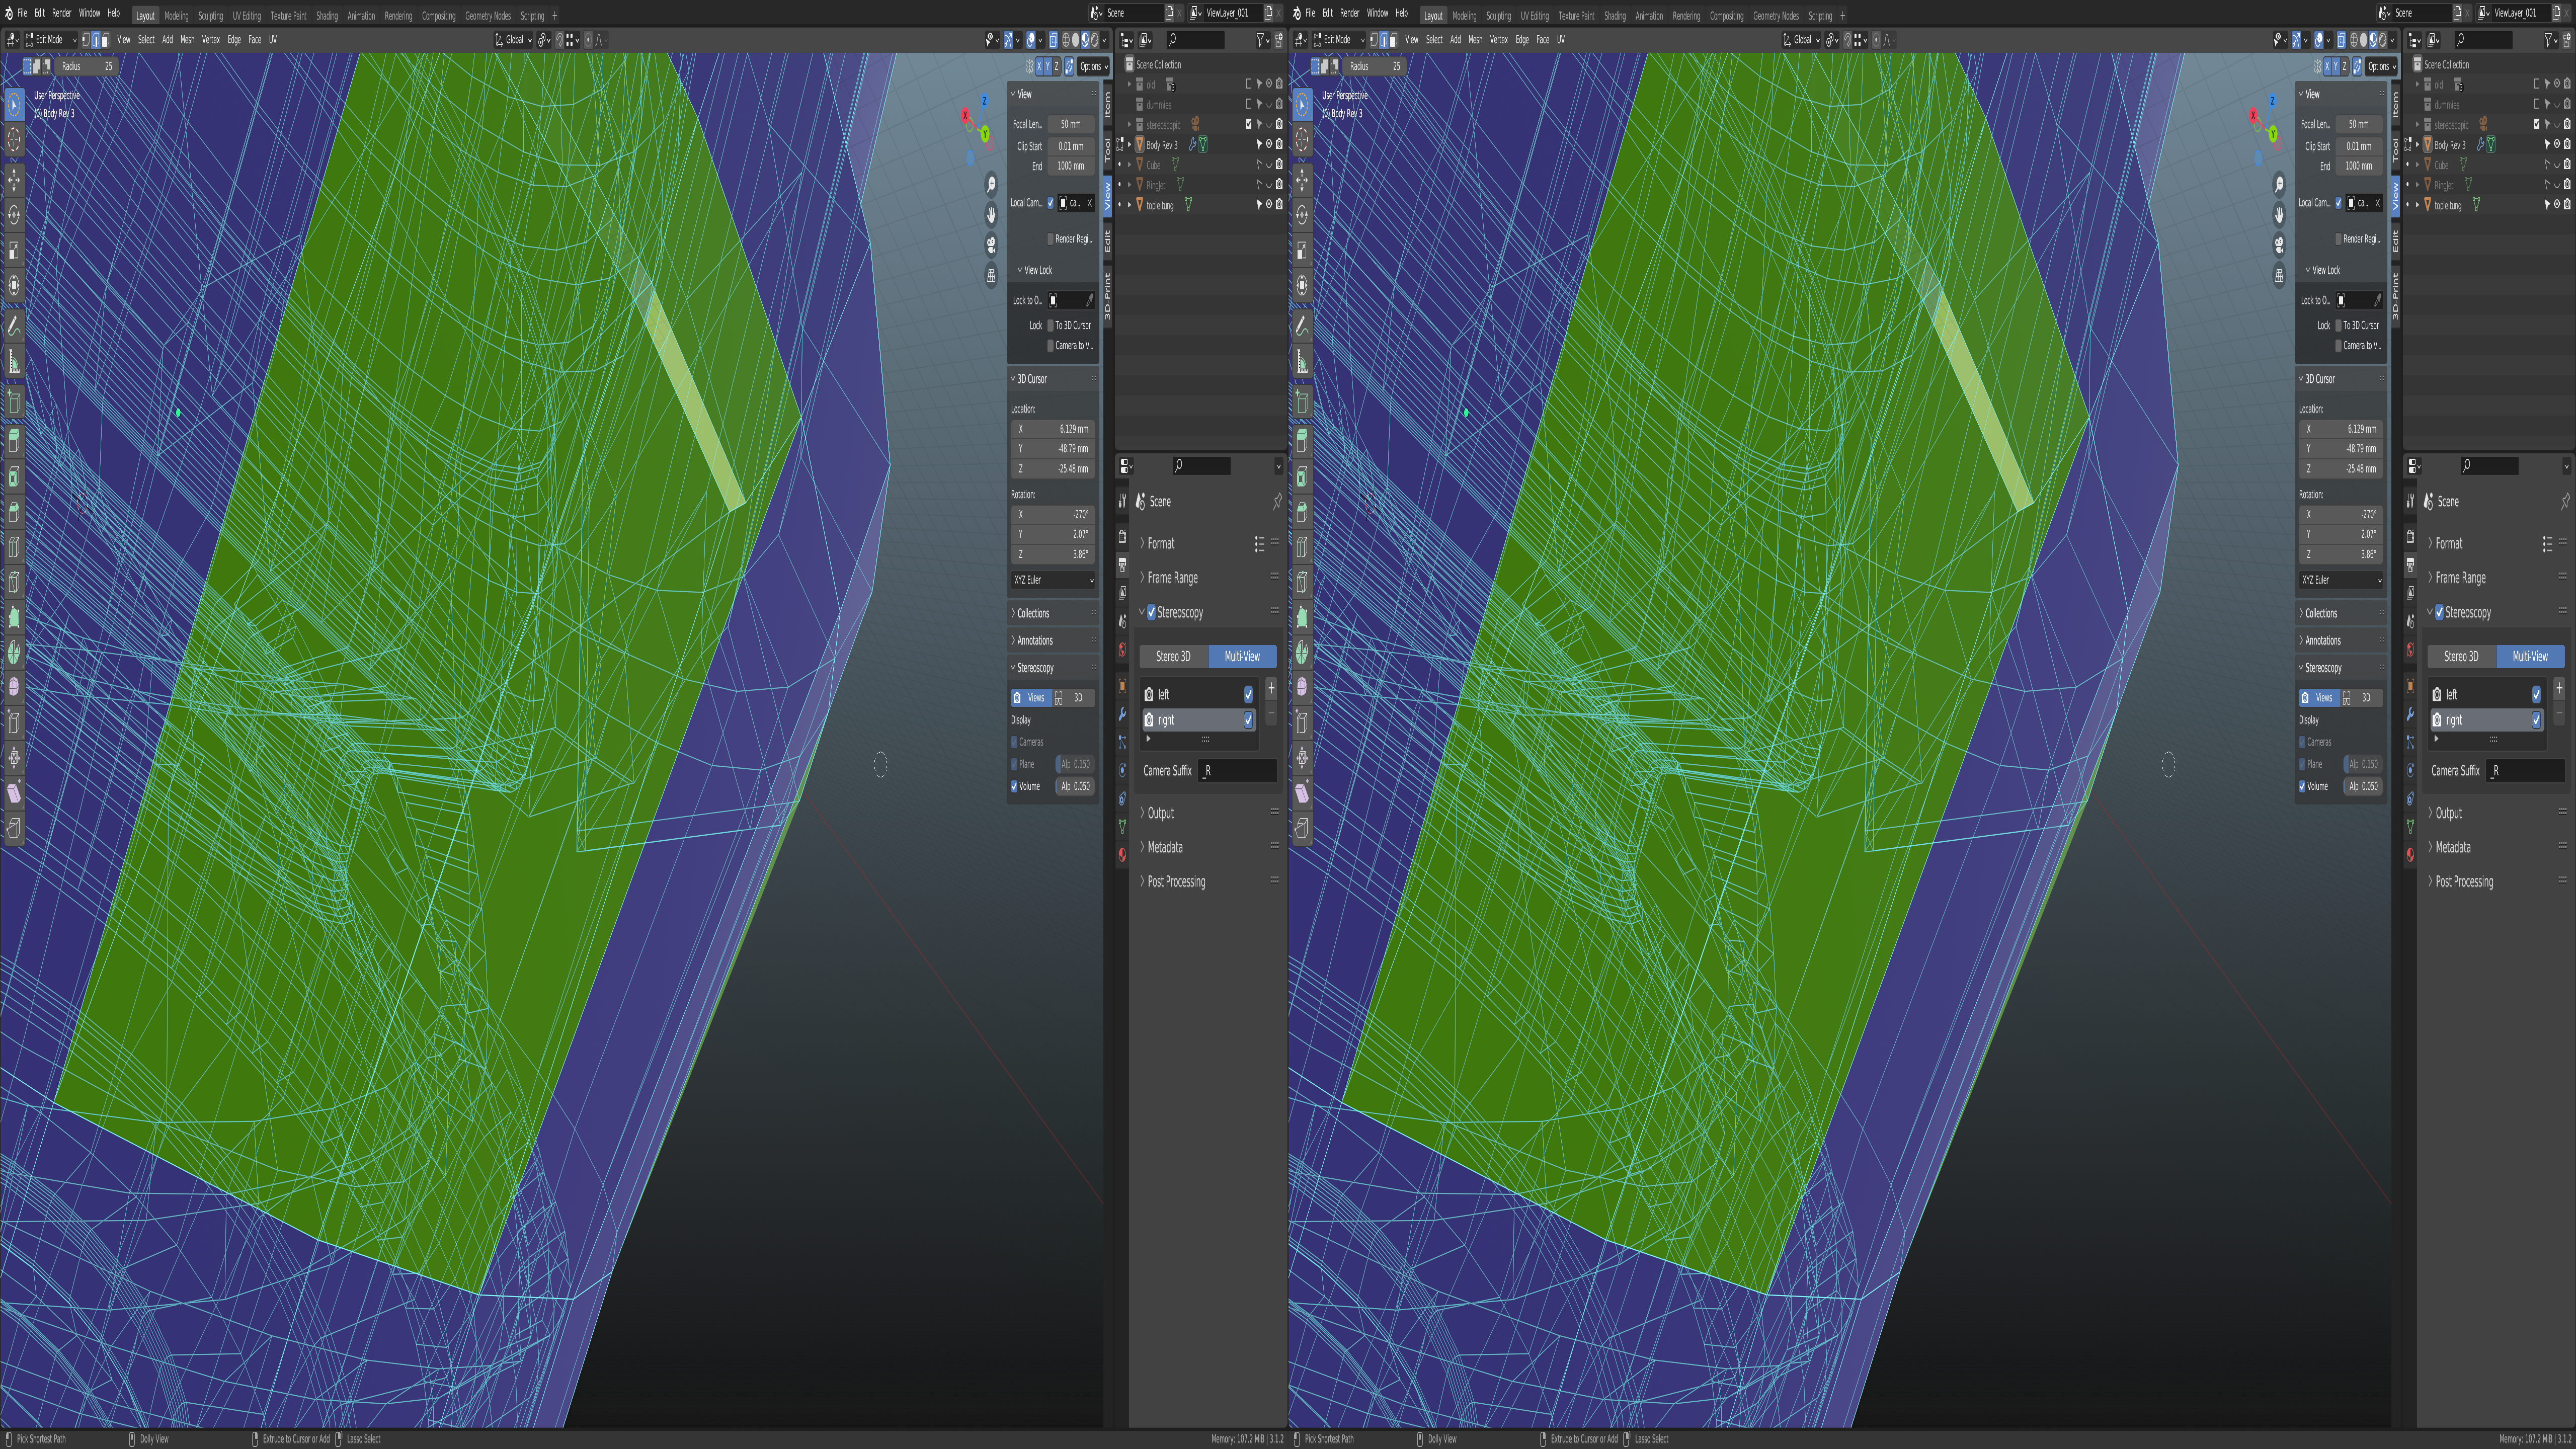The width and height of the screenshot is (2576, 1449).
Task: Open the Shading workspace tab in right copy
Action: (1615, 15)
